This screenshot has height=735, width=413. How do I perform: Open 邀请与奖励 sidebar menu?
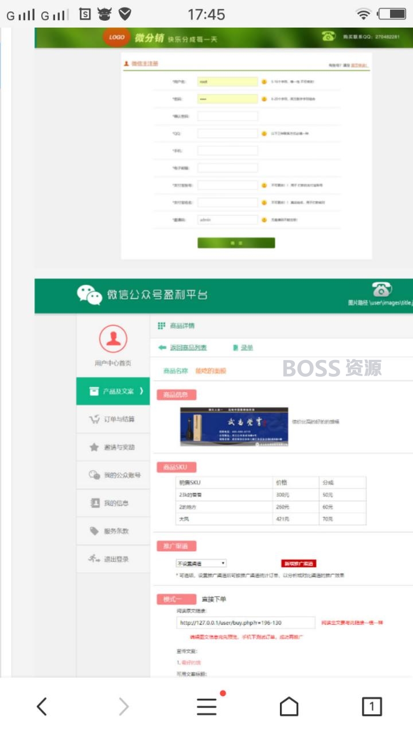[x=113, y=447]
